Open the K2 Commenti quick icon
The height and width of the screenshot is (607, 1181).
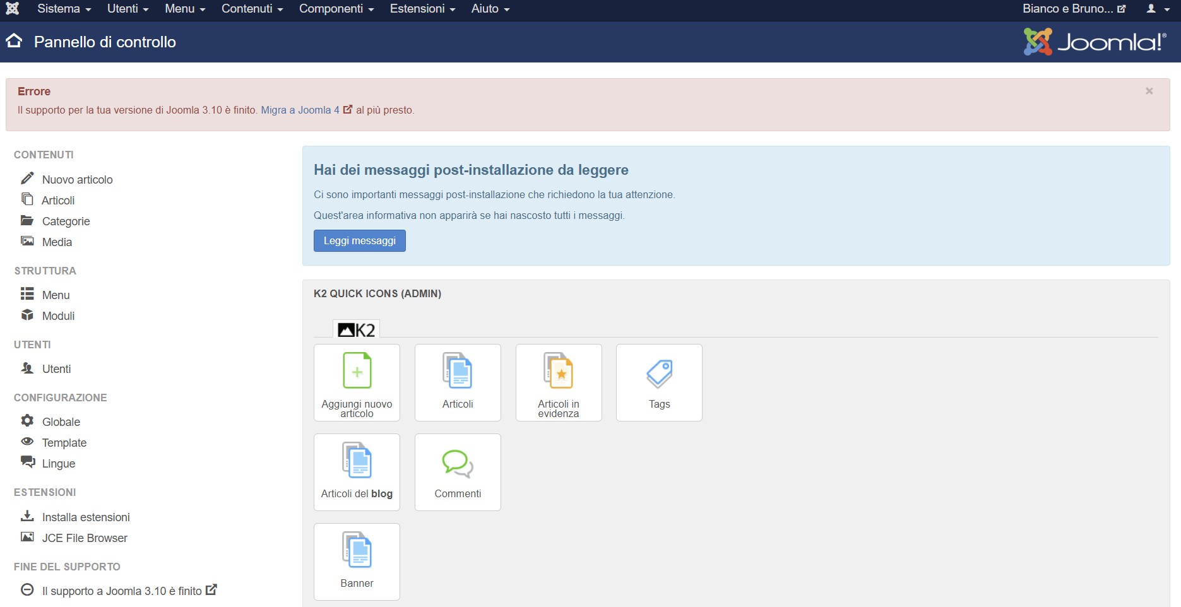tap(458, 472)
